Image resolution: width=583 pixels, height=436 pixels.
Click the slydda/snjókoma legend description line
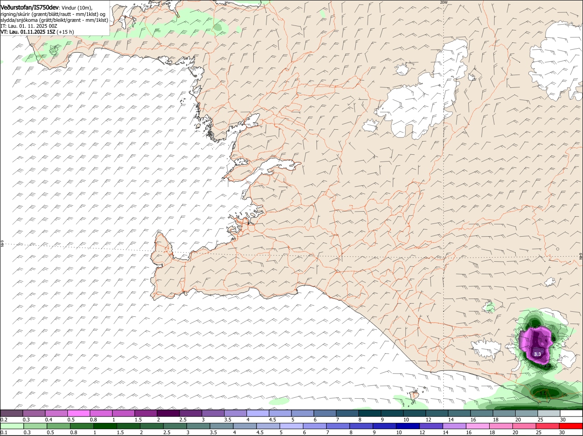tap(54, 20)
